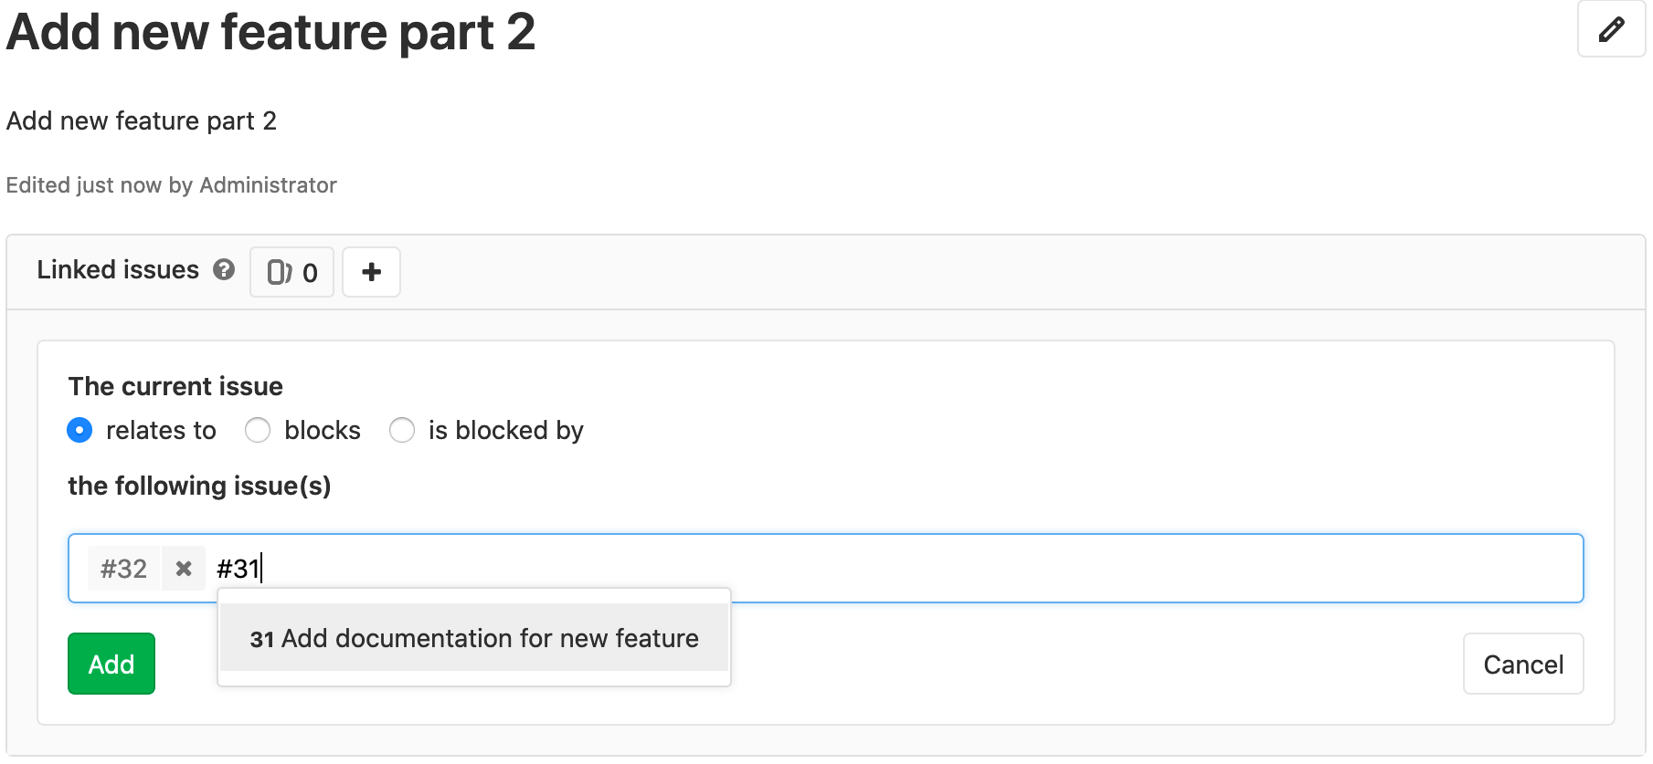Select the 'blocks' relationship option
This screenshot has height=764, width=1653.
[258, 430]
